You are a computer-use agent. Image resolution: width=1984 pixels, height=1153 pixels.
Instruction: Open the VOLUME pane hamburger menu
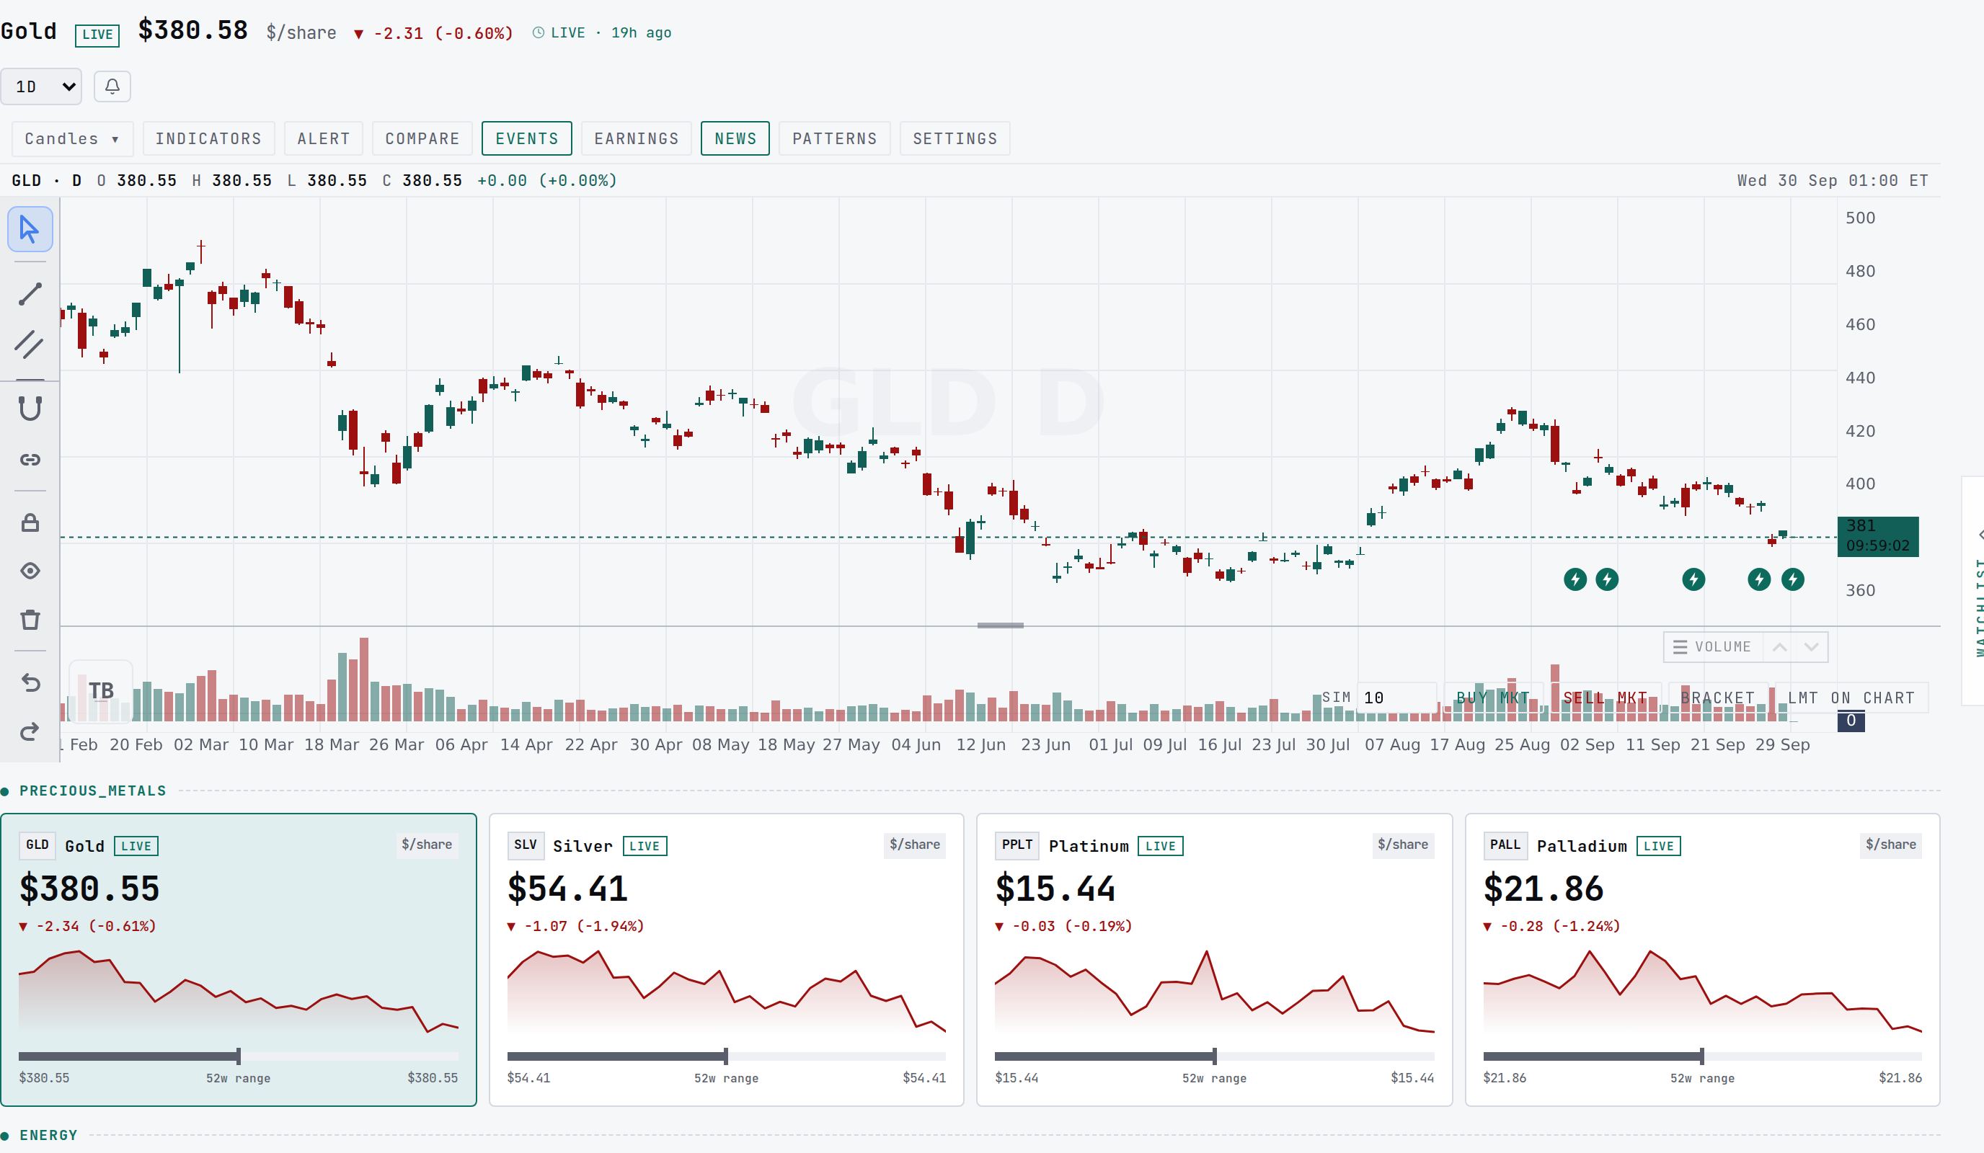(x=1679, y=647)
